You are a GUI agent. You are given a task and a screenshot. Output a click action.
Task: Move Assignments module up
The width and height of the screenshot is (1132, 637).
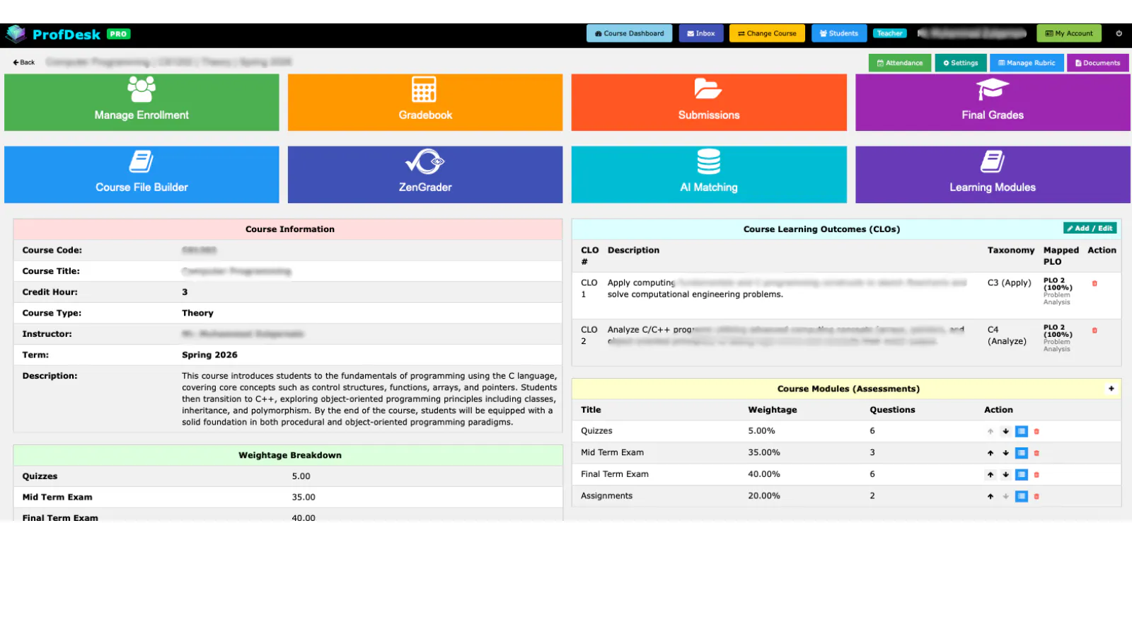(990, 496)
